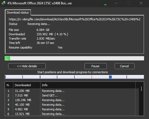
Task: Click the Hide details button
Action: pos(27,66)
